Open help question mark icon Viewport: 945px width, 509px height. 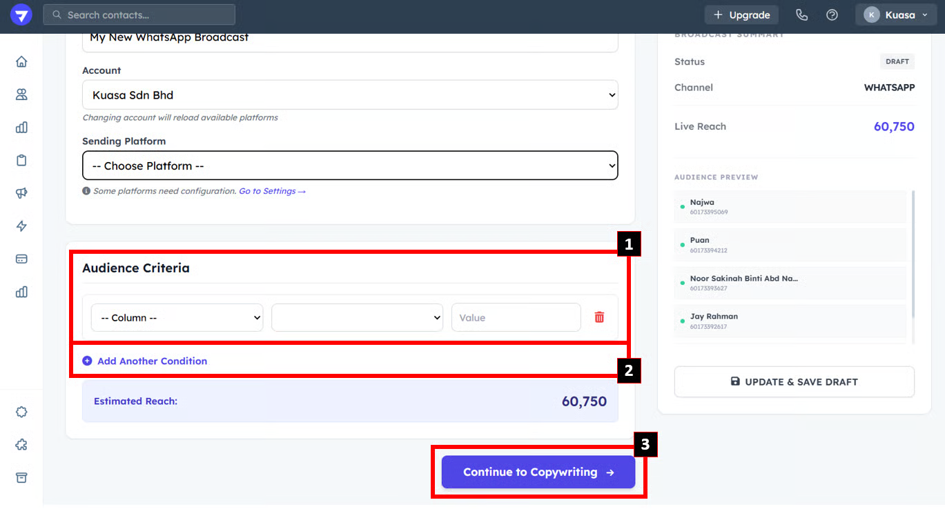832,14
